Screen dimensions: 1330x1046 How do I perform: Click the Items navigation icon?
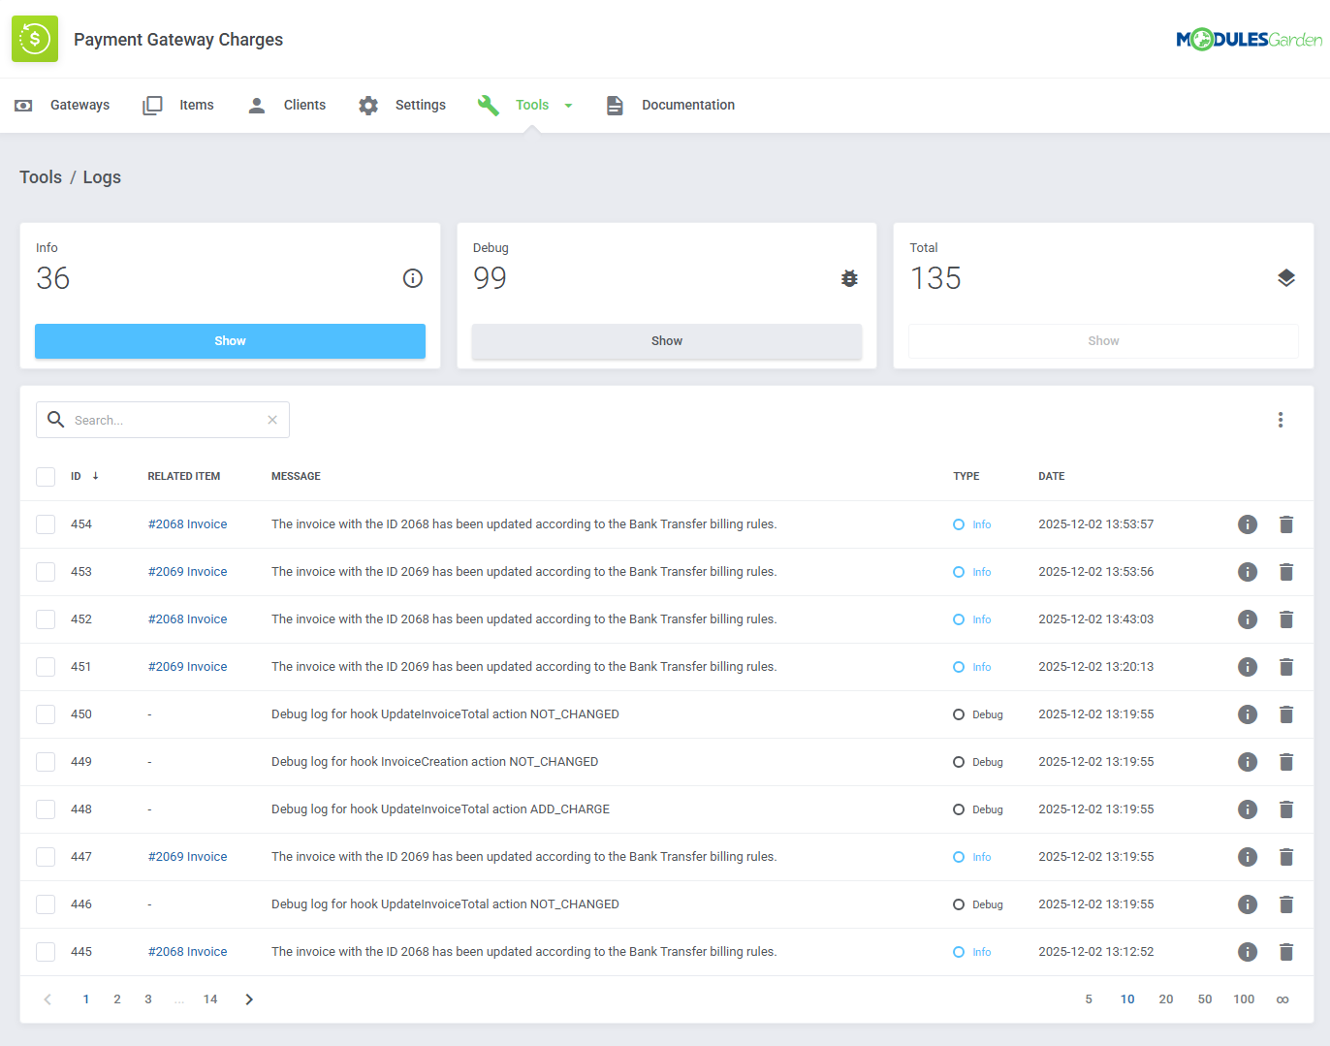coord(152,104)
